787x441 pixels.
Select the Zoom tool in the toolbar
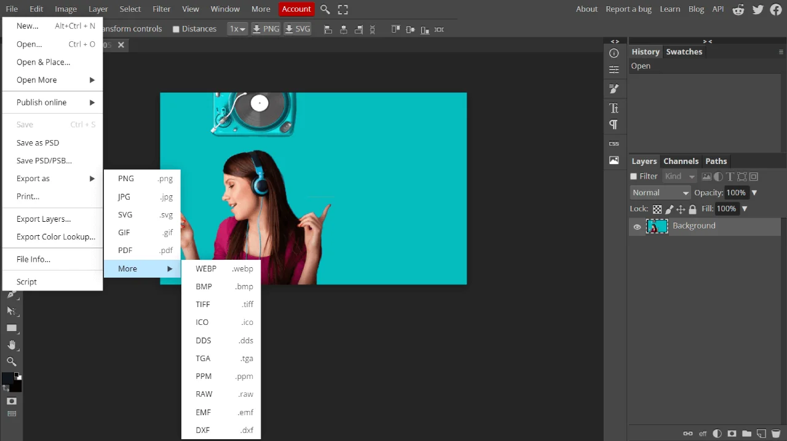[11, 362]
